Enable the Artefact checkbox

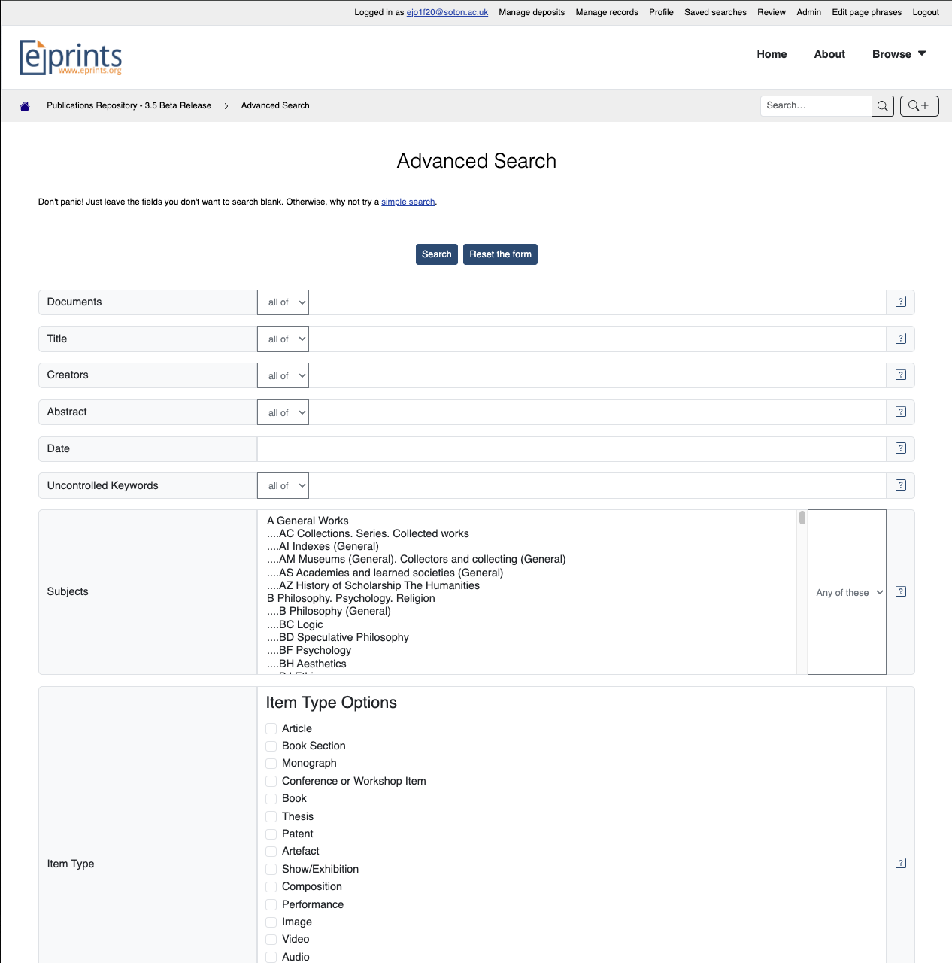point(271,852)
